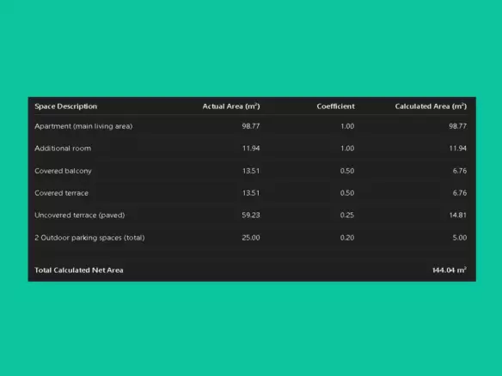Select the 25.00 parking area value
Screen dimensions: 502x376
[251, 238]
